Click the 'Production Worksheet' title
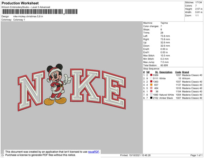This screenshot has height=158, width=204. click(x=20, y=3)
